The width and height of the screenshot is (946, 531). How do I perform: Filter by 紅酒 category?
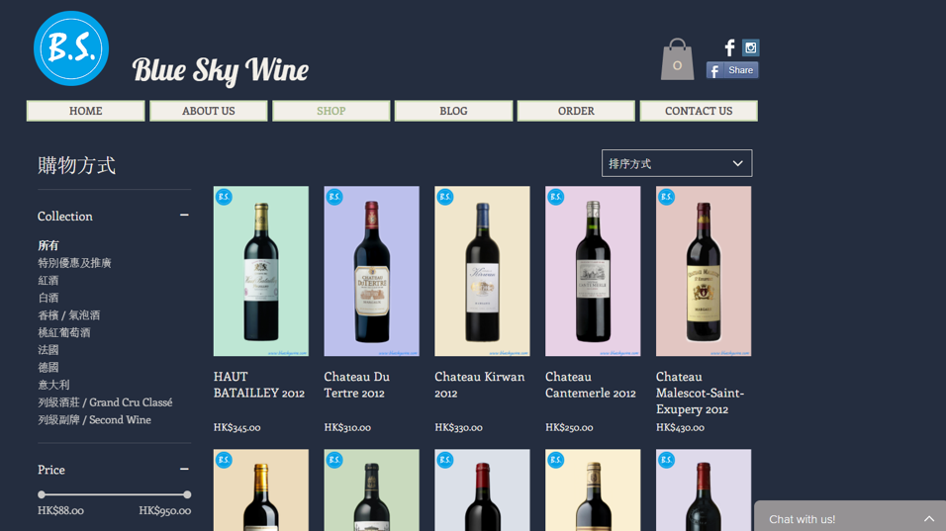click(x=48, y=281)
